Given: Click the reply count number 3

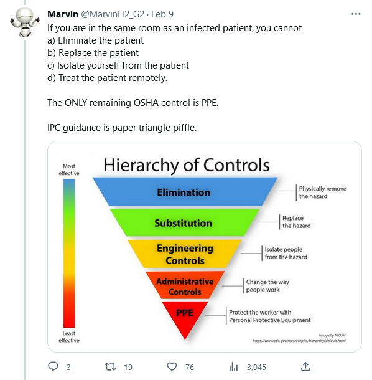Looking at the screenshot, I should coord(68,368).
